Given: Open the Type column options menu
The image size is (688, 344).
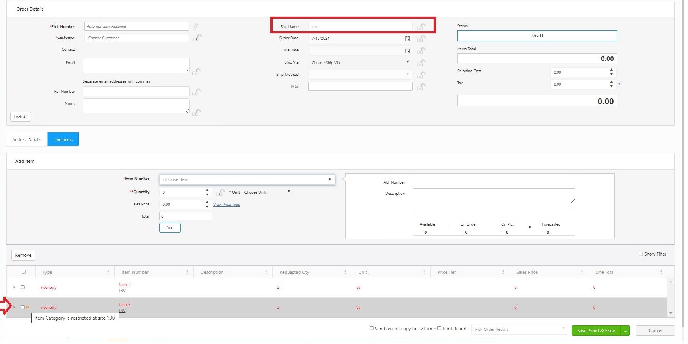Looking at the screenshot, I should [x=108, y=272].
